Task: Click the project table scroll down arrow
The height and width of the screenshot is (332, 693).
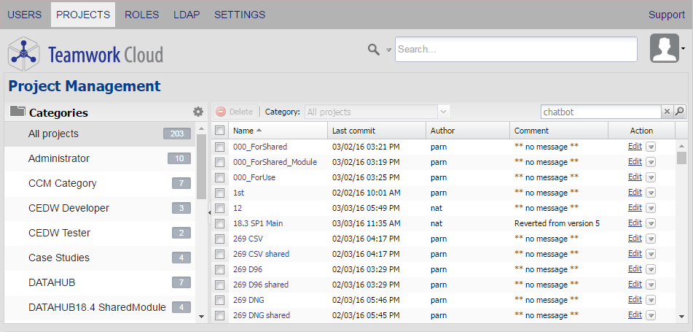Action: 681,316
